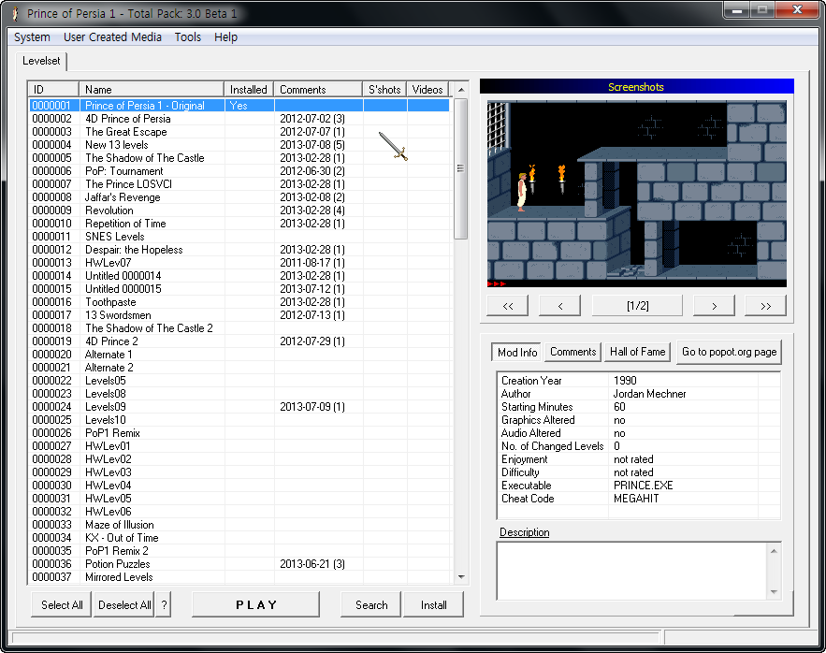
Task: Switch to the Mod Info tab
Action: coord(517,352)
